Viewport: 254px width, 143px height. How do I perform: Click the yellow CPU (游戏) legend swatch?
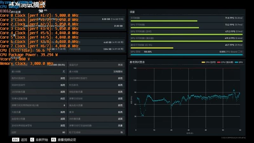tap(203, 62)
